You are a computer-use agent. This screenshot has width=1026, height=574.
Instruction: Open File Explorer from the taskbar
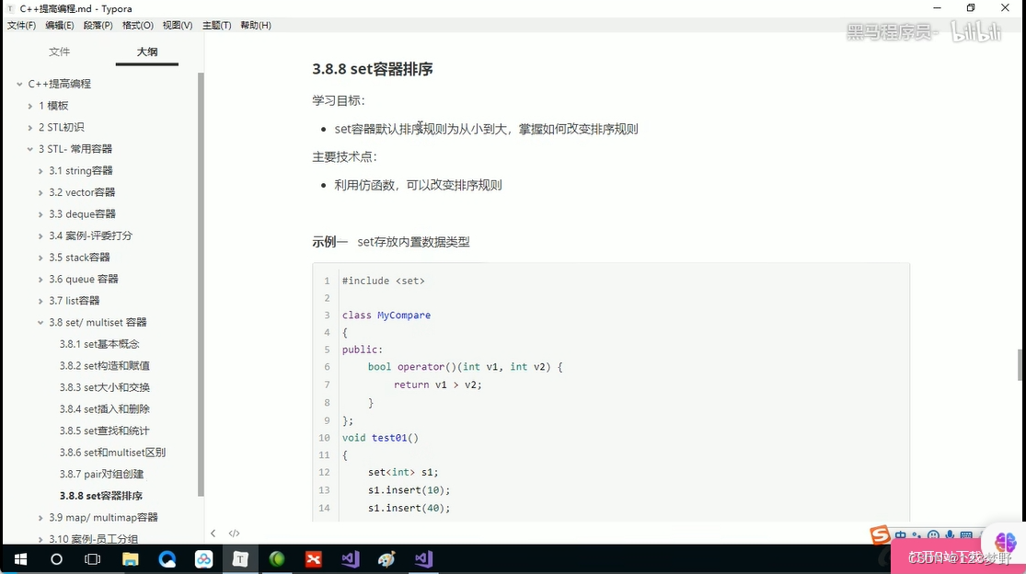click(130, 558)
